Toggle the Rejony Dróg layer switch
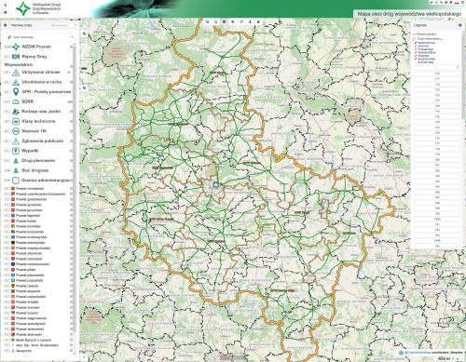Image resolution: width=466 pixels, height=362 pixels. (x=7, y=57)
